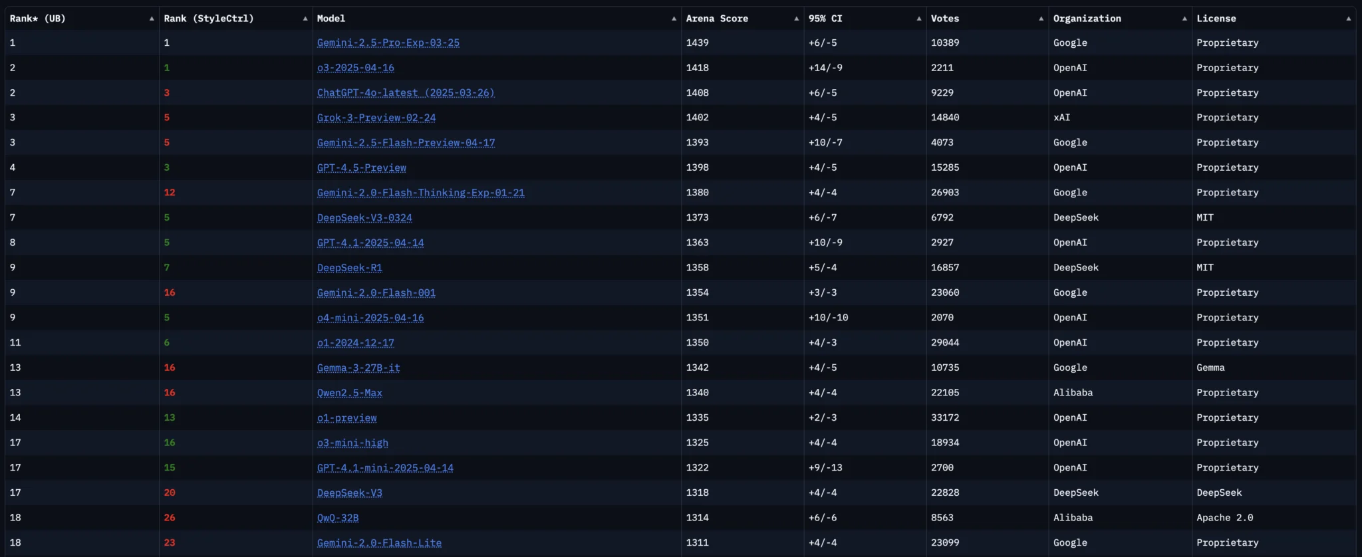Open Gemma-3-27B-it link
The width and height of the screenshot is (1362, 557).
pos(358,368)
